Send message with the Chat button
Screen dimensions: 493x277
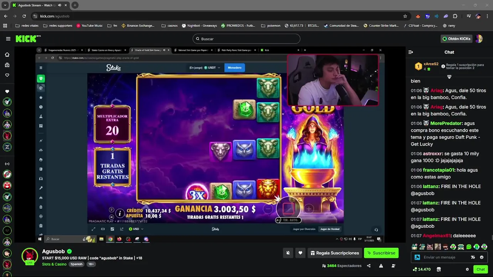pyautogui.click(x=480, y=269)
